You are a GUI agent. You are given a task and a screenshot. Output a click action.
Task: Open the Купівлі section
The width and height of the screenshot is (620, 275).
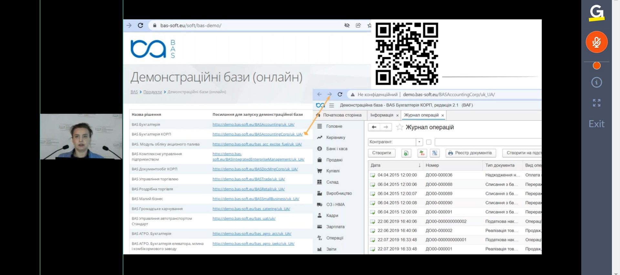click(x=333, y=171)
